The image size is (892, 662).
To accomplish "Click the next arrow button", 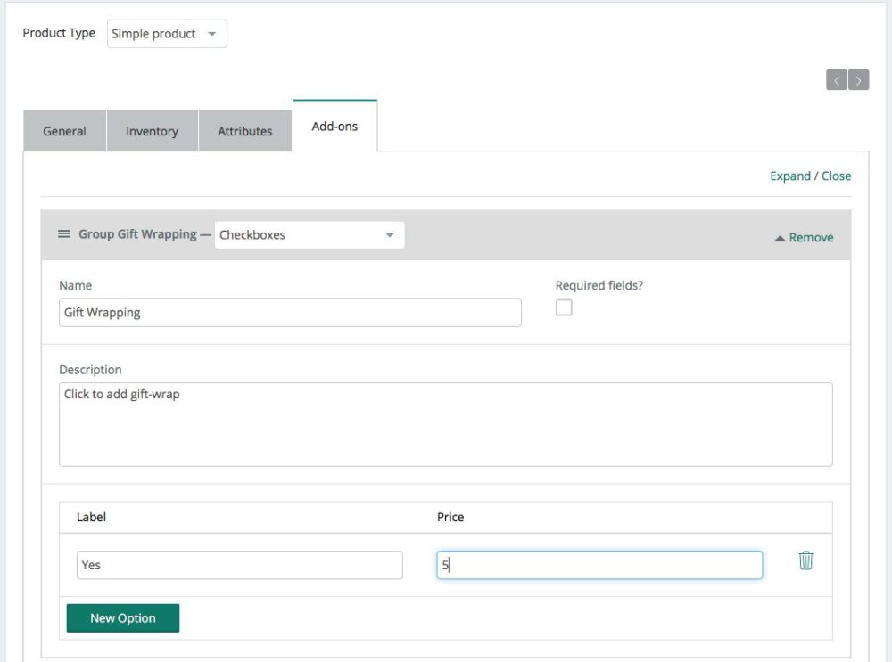I will pyautogui.click(x=859, y=80).
